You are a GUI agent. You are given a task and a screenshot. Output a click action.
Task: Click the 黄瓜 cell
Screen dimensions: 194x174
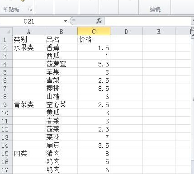pyautogui.click(x=61, y=113)
